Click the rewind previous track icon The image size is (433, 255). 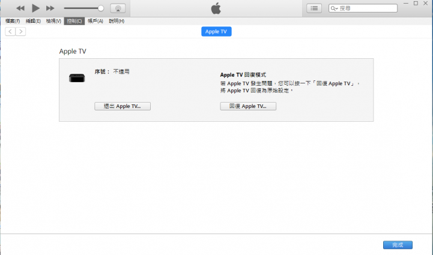[x=20, y=8]
